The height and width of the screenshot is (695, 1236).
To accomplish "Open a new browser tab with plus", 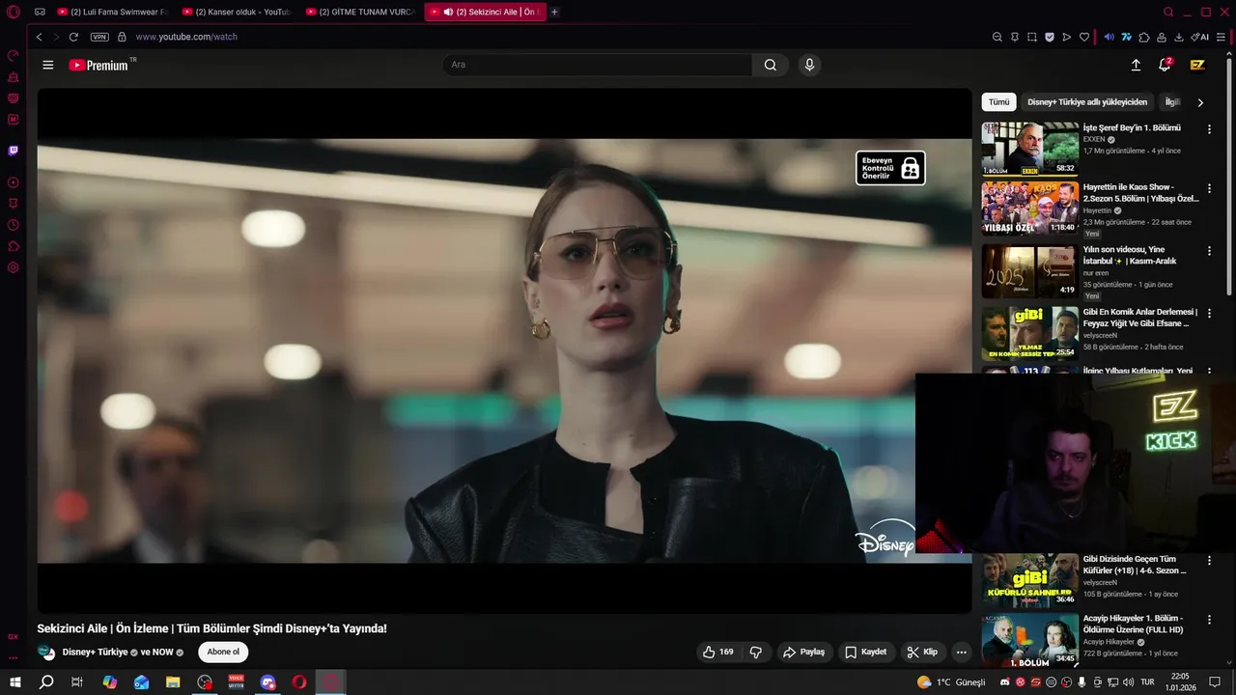I will pyautogui.click(x=554, y=12).
